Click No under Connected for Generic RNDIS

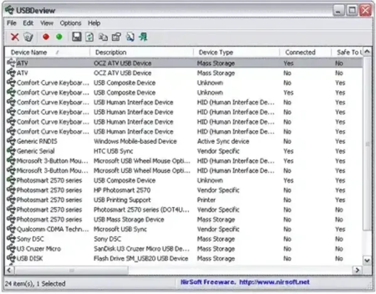(x=287, y=141)
